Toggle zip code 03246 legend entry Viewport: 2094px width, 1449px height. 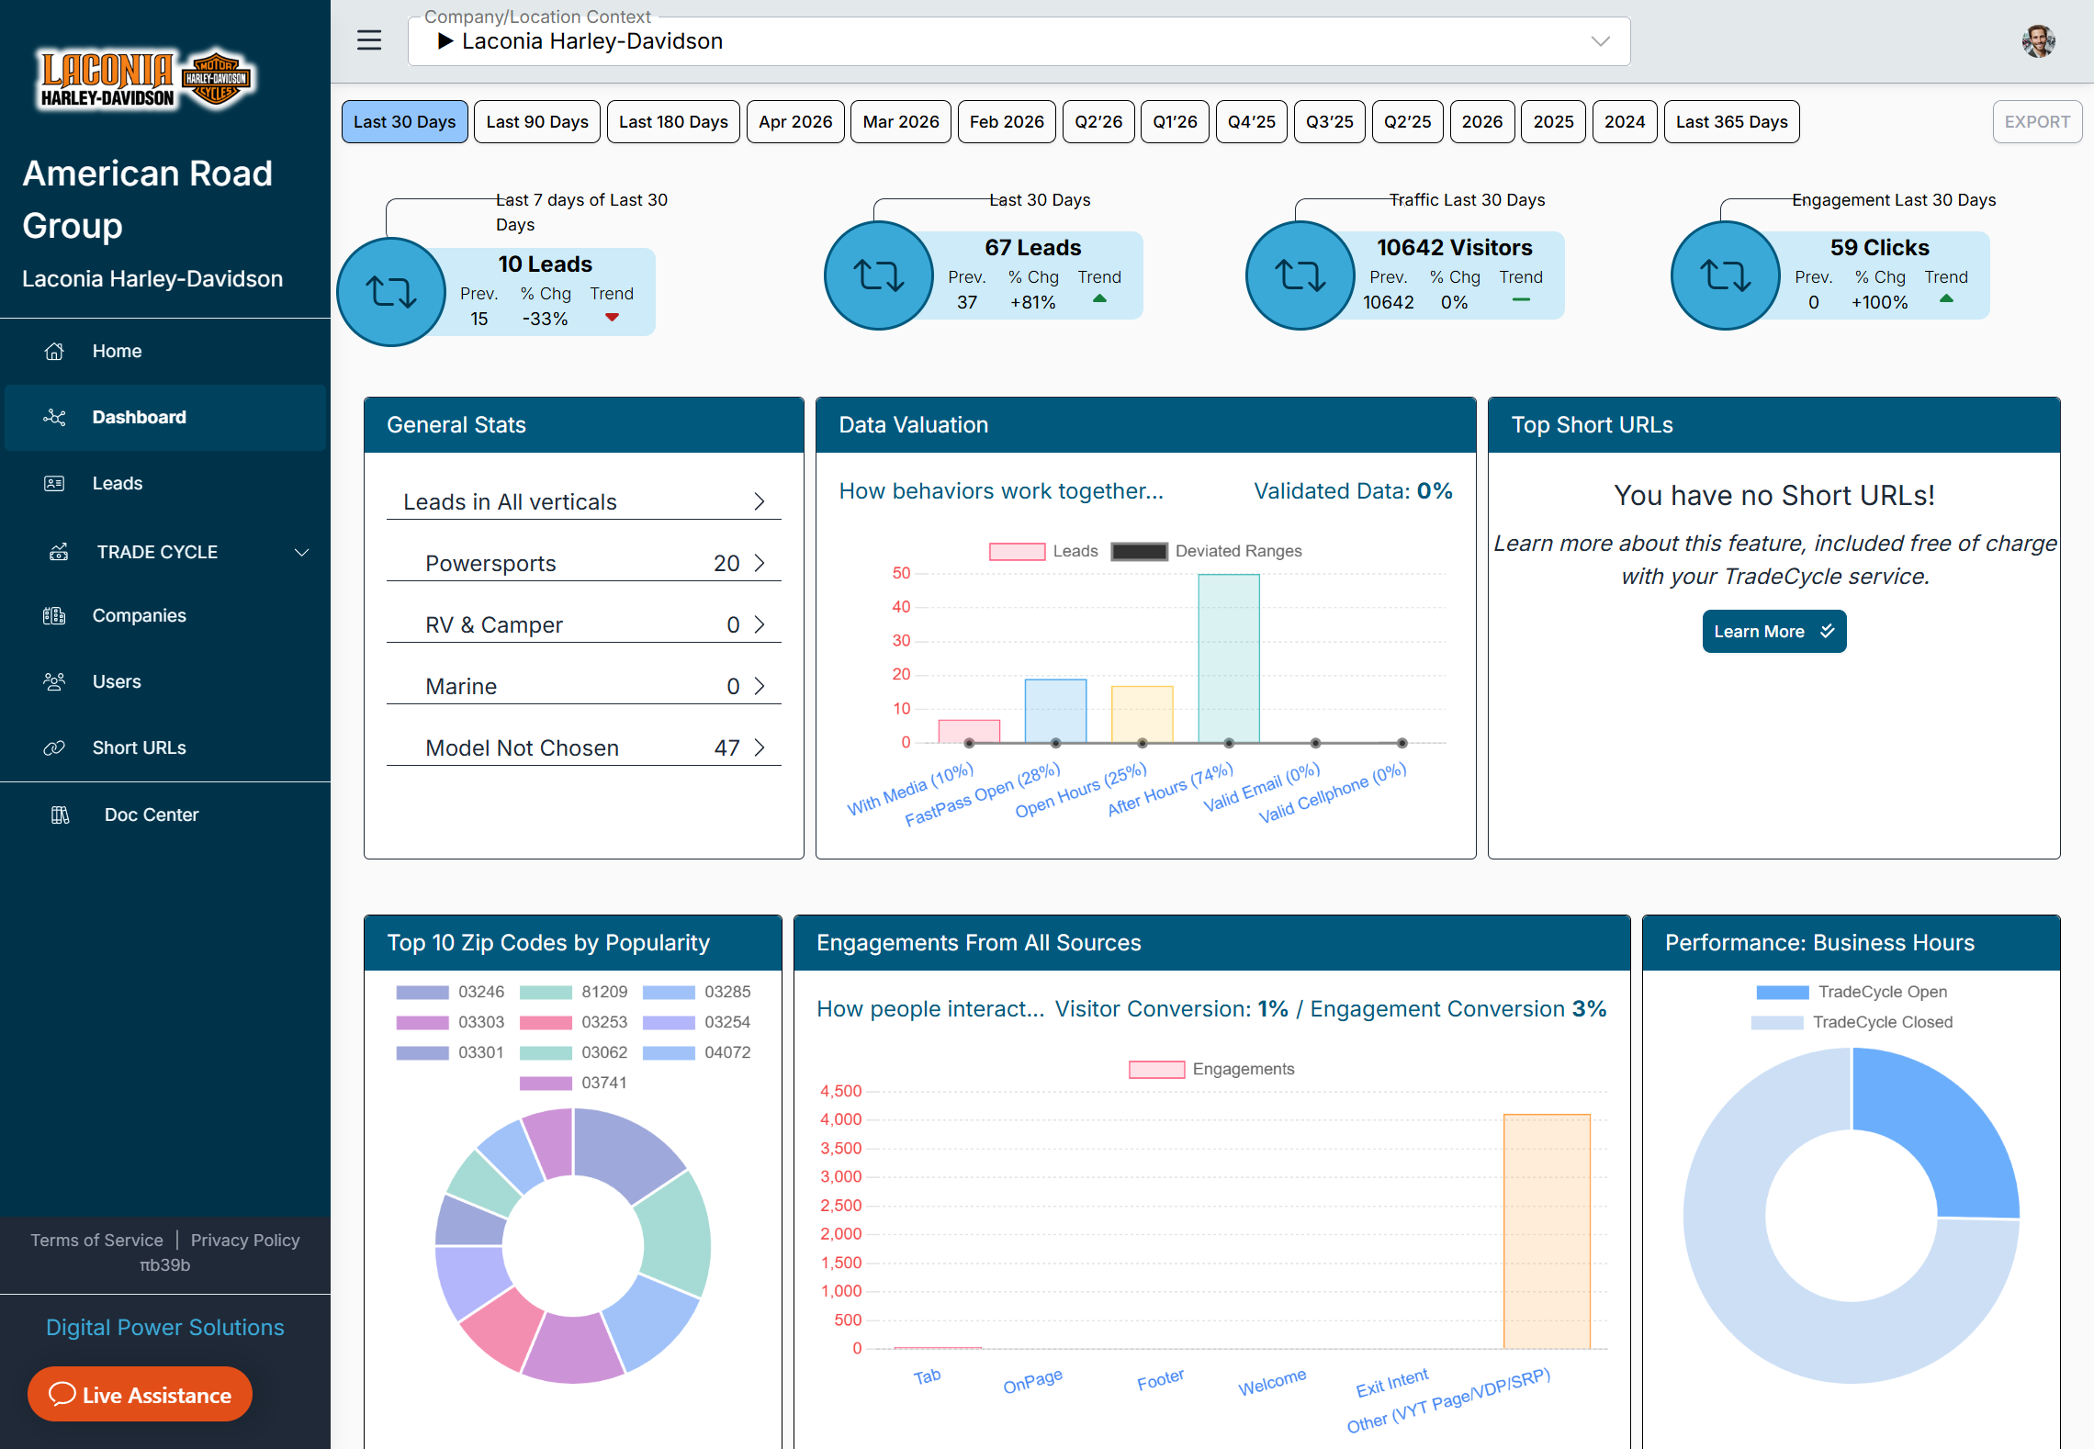coord(450,992)
